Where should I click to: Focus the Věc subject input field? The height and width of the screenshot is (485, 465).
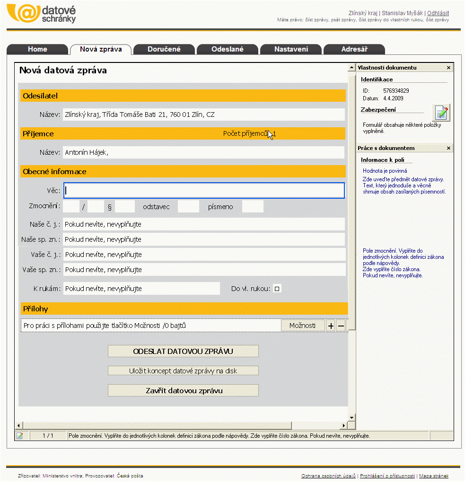(204, 191)
